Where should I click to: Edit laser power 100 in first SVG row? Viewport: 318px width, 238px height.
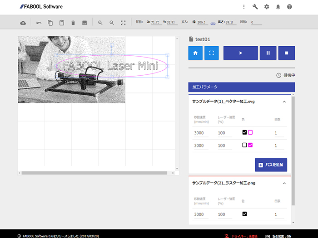tap(225, 133)
